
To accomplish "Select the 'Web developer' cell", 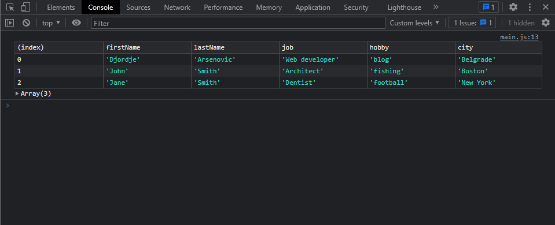I will 323,59.
